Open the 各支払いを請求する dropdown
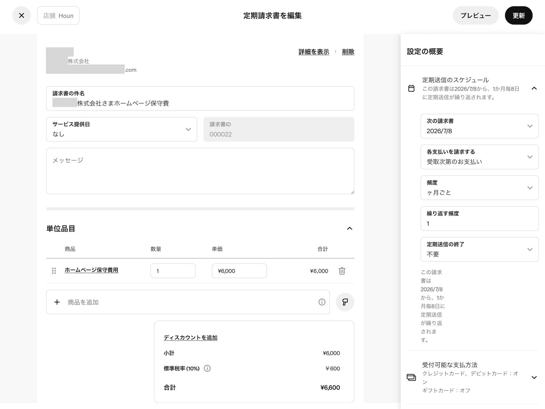545x409 pixels. click(480, 157)
